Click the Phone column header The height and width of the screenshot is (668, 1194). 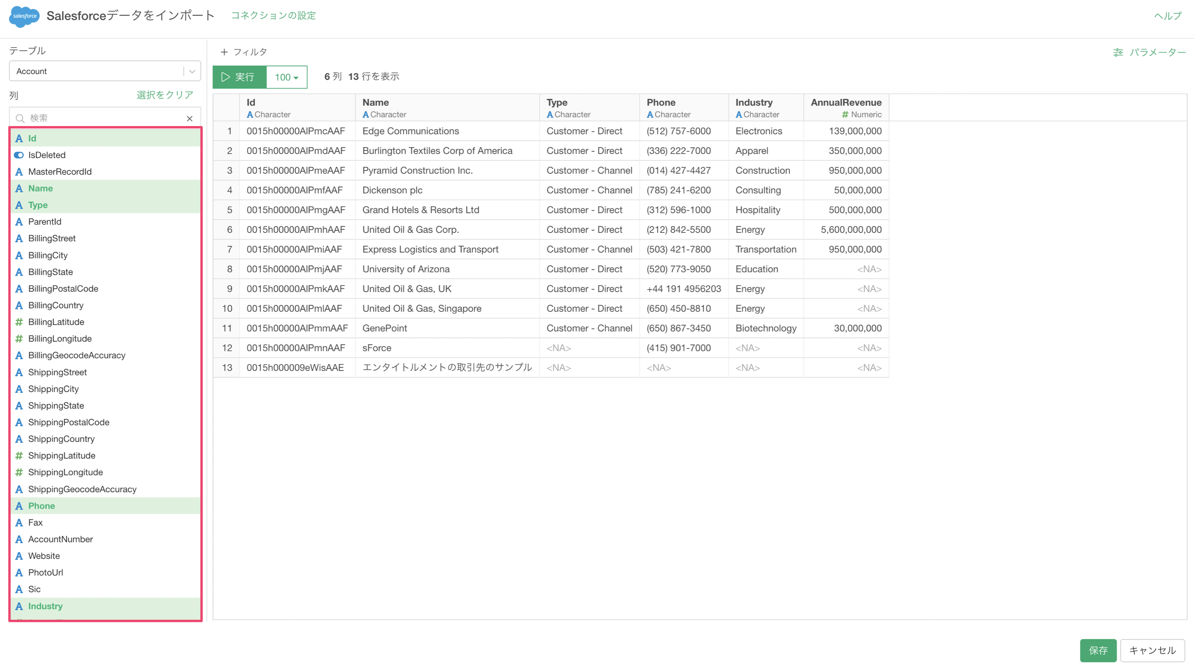(x=684, y=108)
